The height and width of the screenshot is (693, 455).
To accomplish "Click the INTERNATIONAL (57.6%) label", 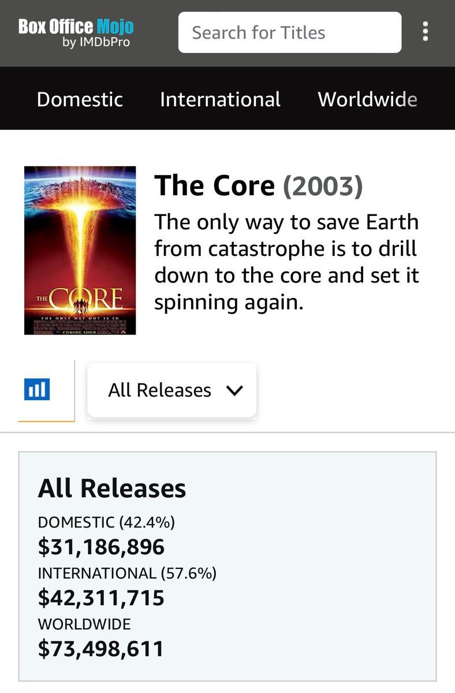I will pyautogui.click(x=127, y=573).
